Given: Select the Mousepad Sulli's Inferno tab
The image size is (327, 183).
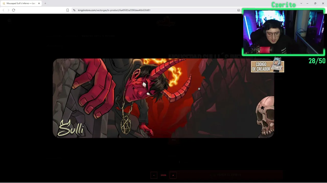Looking at the screenshot, I should 21,3.
